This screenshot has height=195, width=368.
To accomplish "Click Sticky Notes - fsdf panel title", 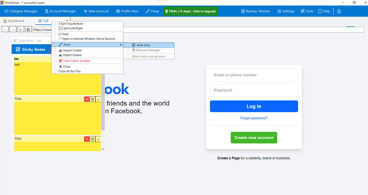I will [x=29, y=41].
